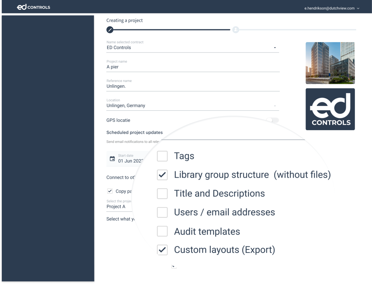Enable the Tags checkbox

[162, 156]
